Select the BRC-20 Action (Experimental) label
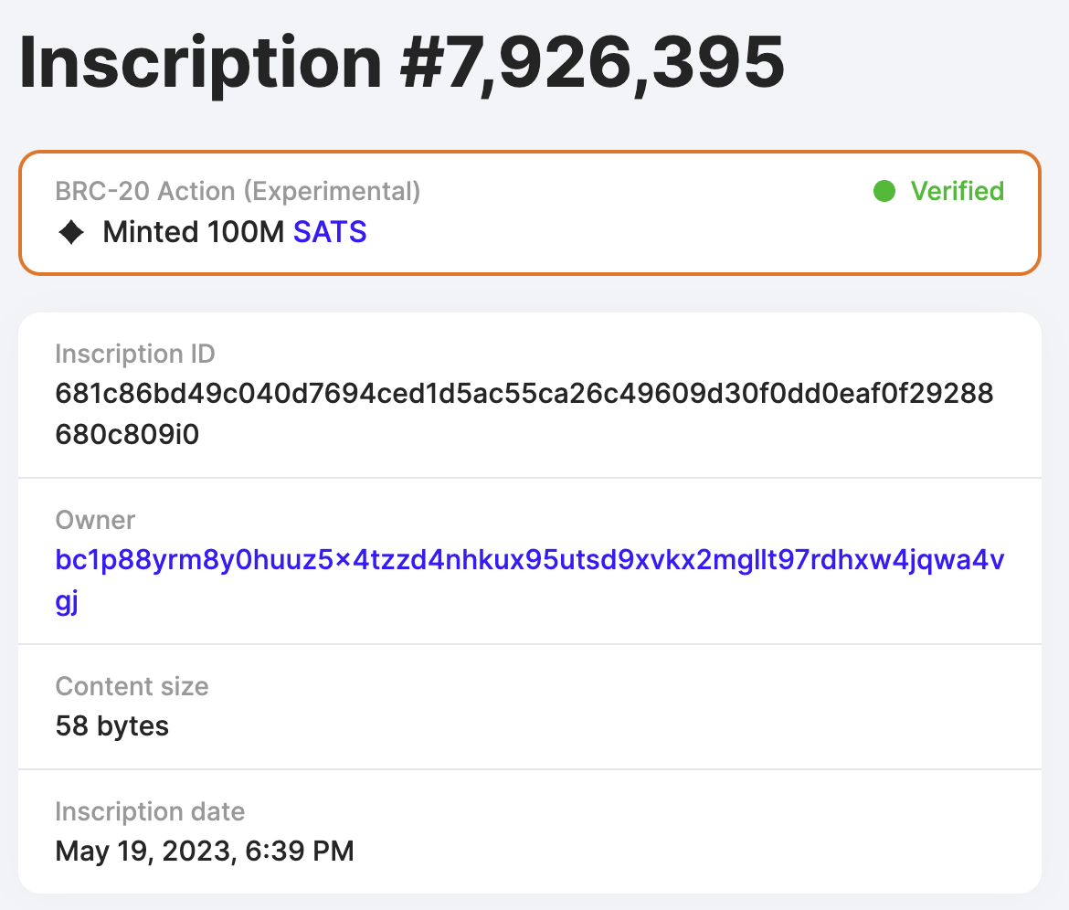This screenshot has width=1069, height=910. [x=238, y=192]
